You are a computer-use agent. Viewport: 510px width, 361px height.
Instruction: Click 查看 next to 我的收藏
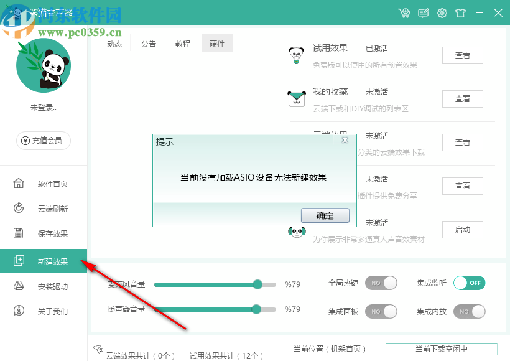coord(462,98)
